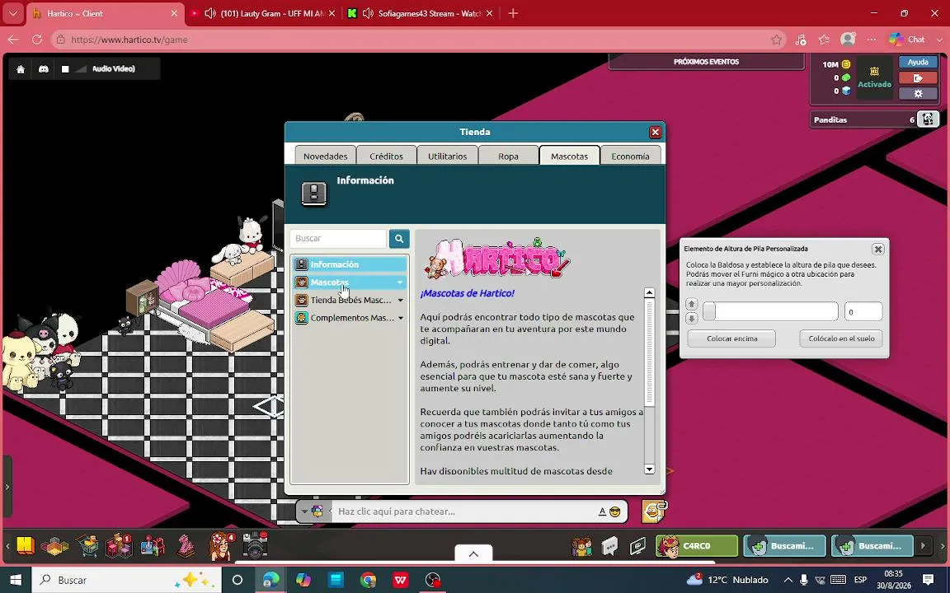Select the Mascotas tab in Tienda

pyautogui.click(x=569, y=156)
